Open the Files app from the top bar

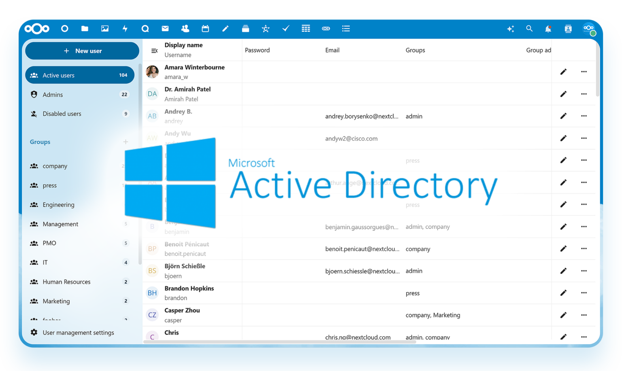pos(85,28)
